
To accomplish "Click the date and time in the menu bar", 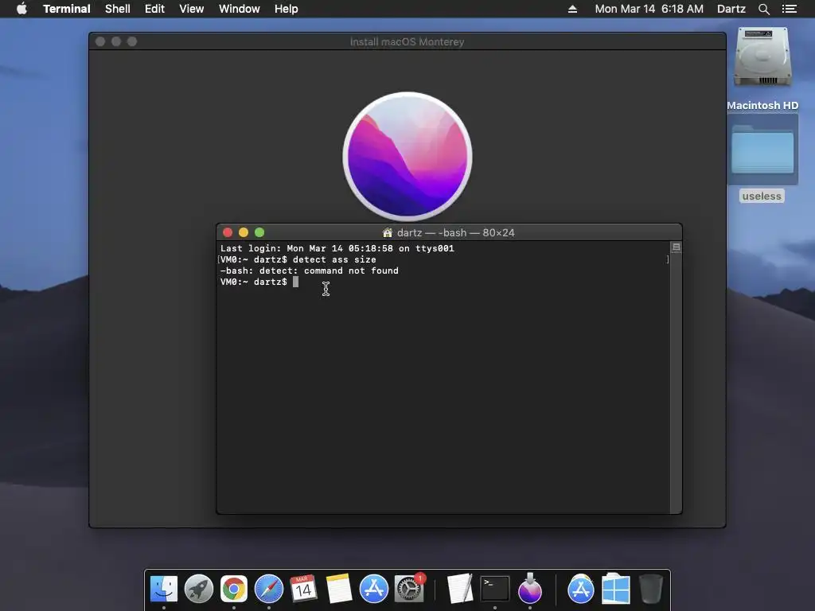I will (649, 9).
